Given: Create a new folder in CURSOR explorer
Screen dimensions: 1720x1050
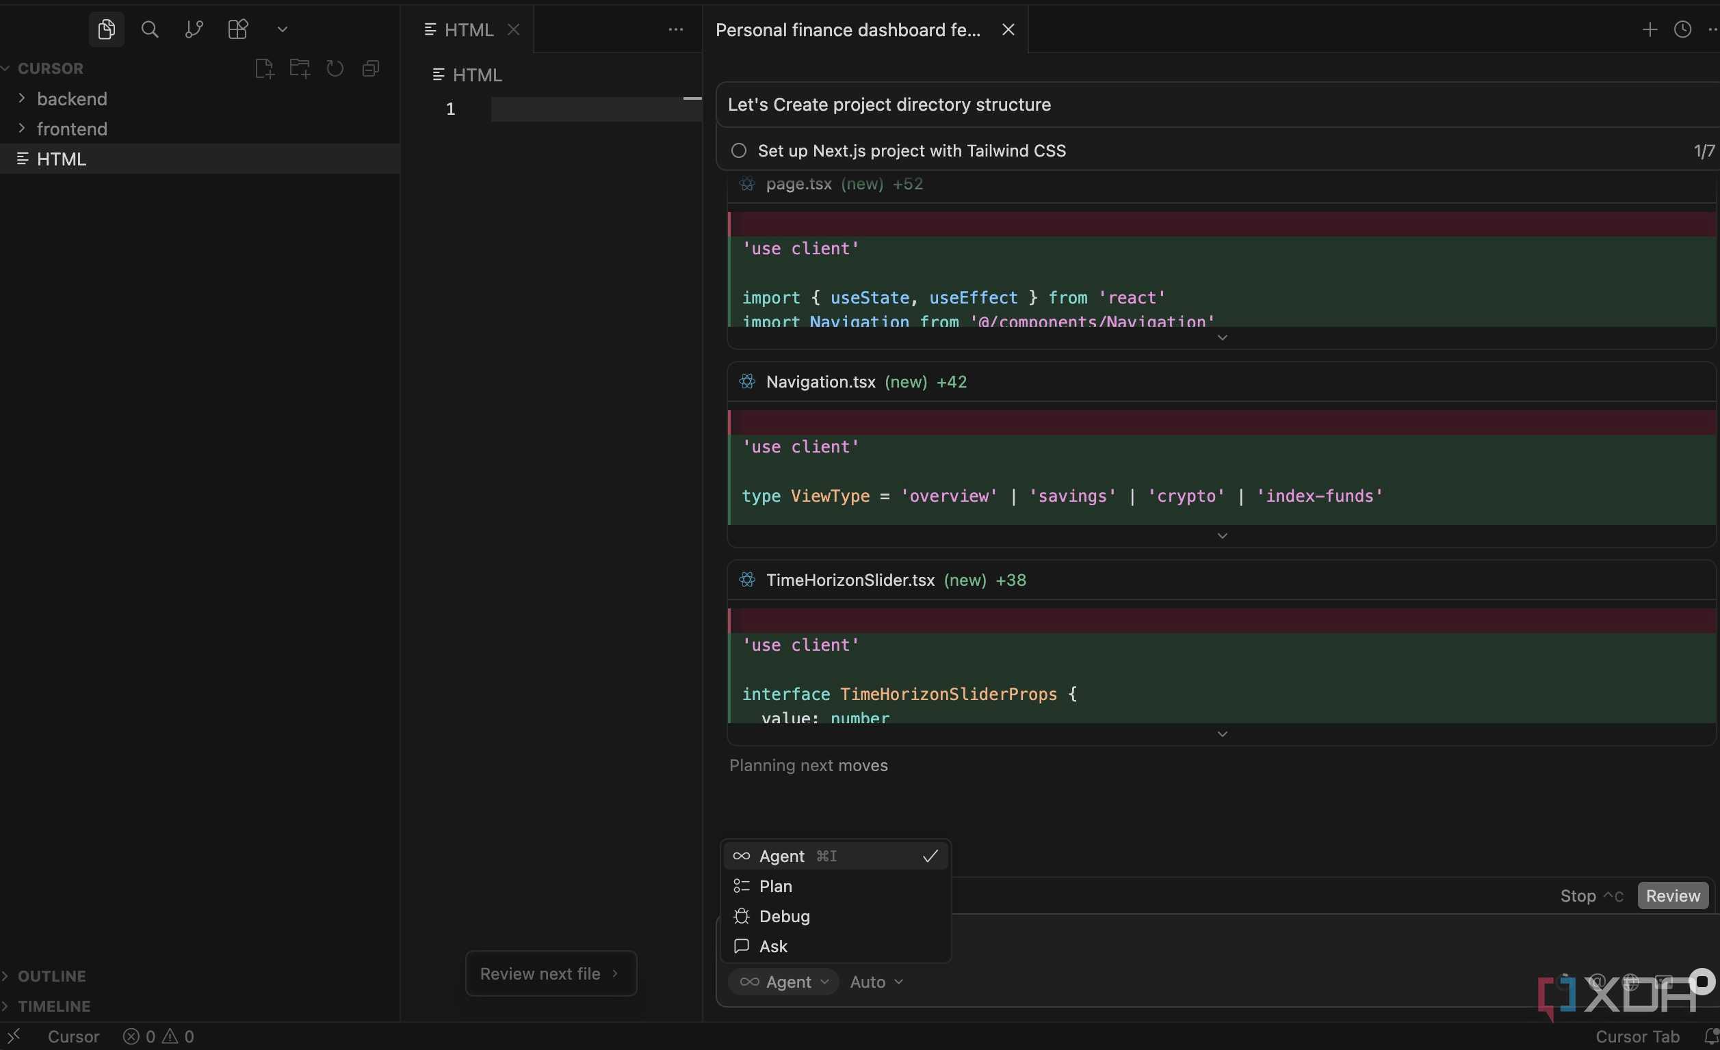Looking at the screenshot, I should 300,68.
